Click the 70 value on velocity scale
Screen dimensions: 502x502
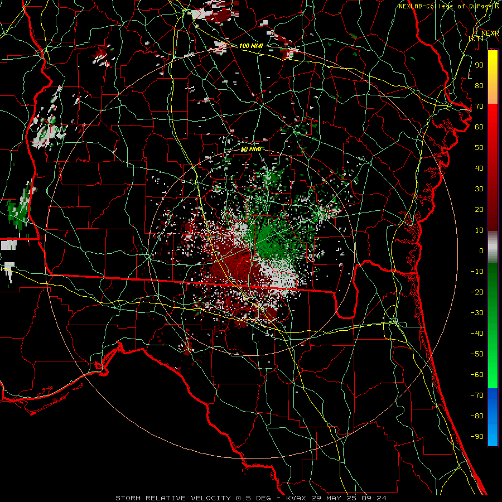pyautogui.click(x=479, y=107)
